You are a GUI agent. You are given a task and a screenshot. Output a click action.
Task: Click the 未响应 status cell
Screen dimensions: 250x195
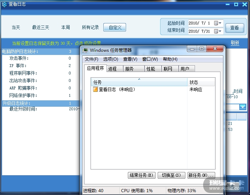point(196,89)
